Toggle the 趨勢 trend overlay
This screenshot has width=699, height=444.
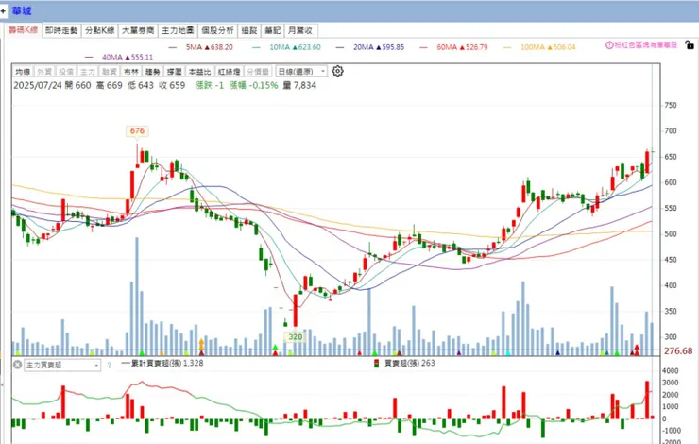[x=152, y=72]
